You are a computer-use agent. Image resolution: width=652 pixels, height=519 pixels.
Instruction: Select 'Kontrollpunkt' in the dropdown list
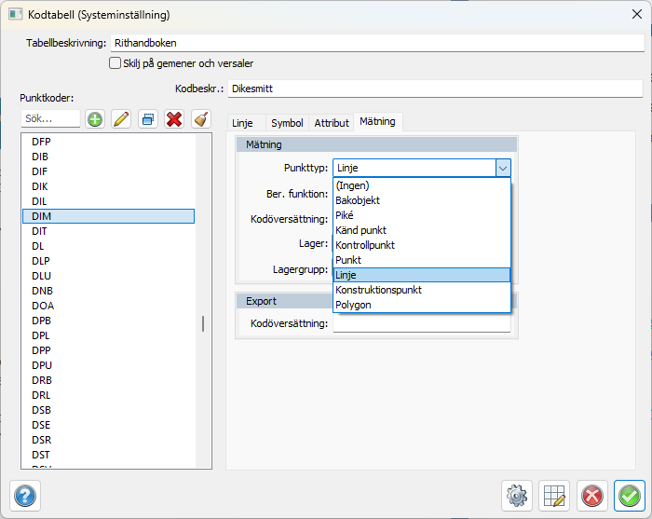(x=365, y=245)
